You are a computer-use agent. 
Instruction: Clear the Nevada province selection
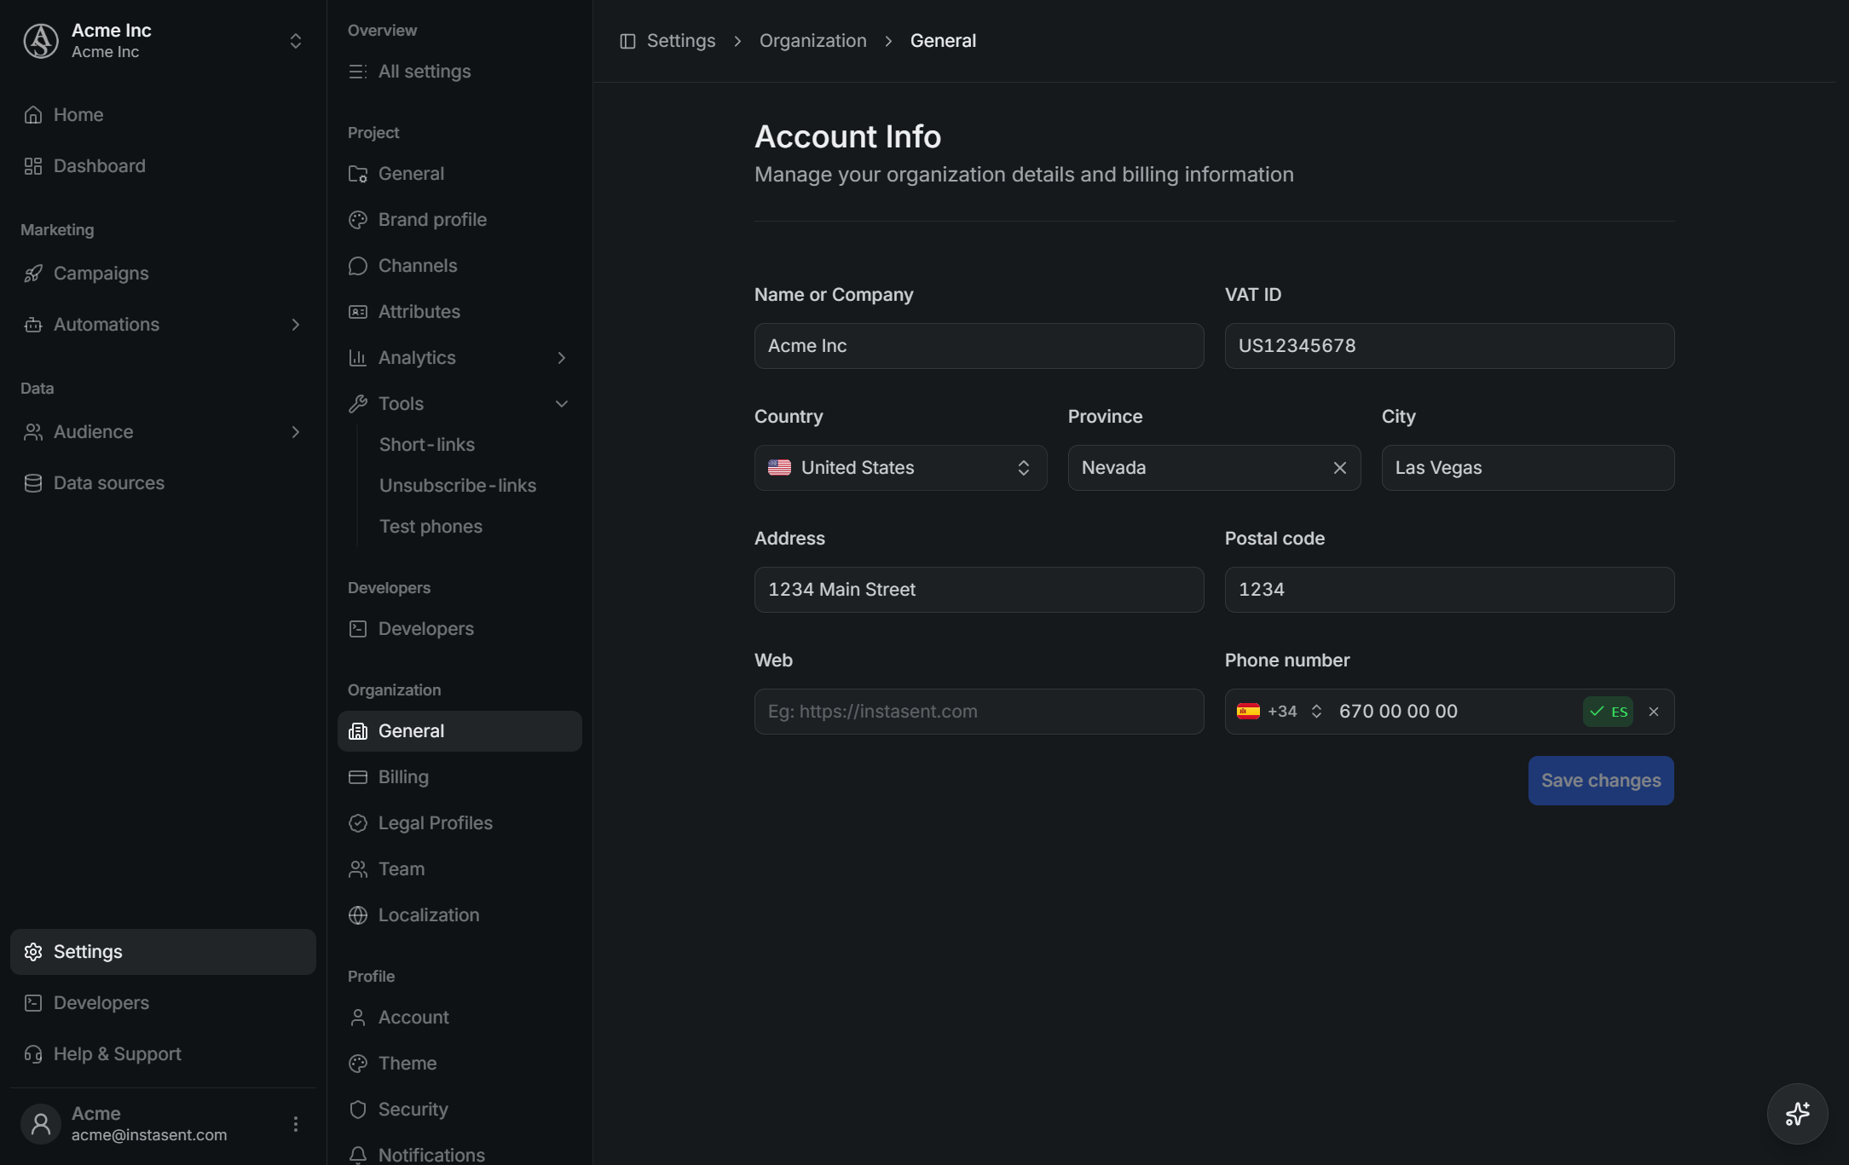pos(1340,468)
